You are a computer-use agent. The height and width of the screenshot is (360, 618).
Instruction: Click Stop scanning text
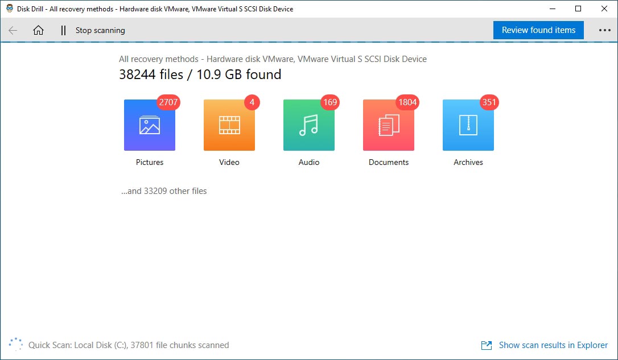pyautogui.click(x=100, y=30)
